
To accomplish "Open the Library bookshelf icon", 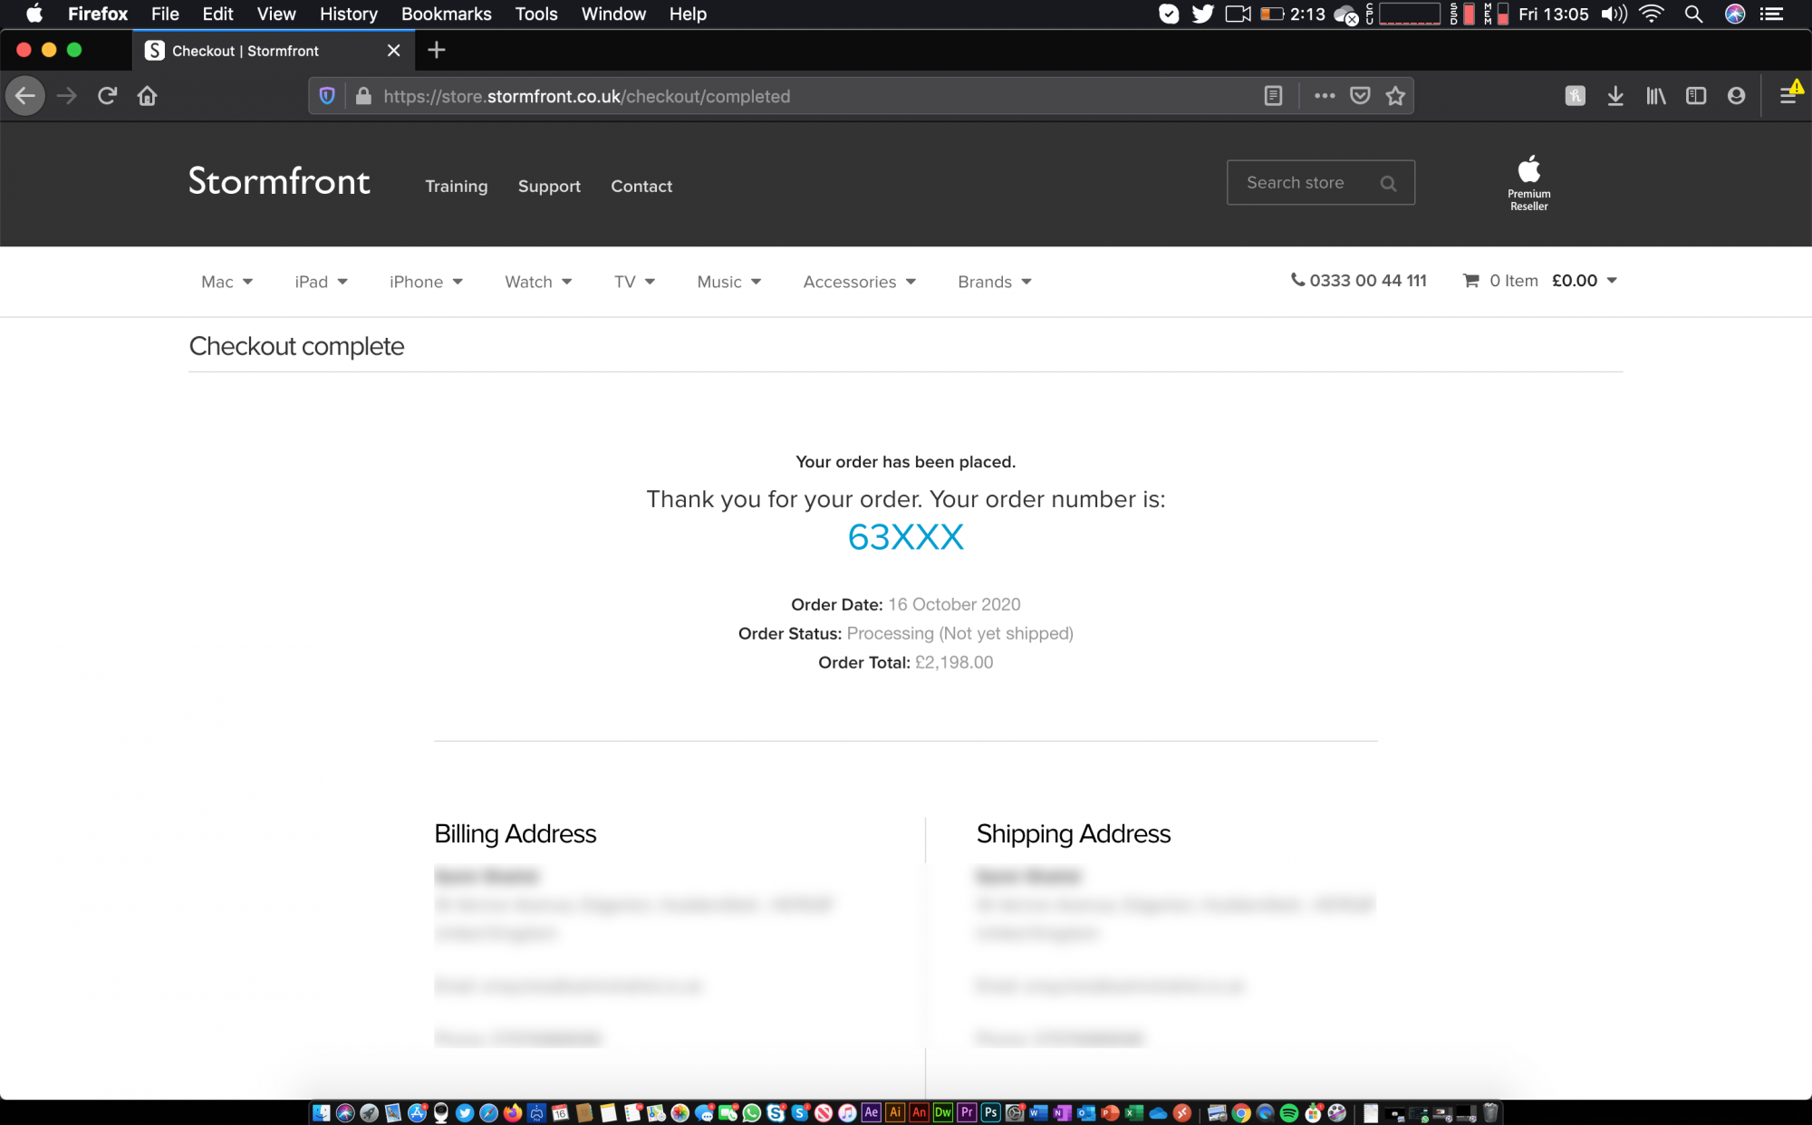I will tap(1656, 96).
